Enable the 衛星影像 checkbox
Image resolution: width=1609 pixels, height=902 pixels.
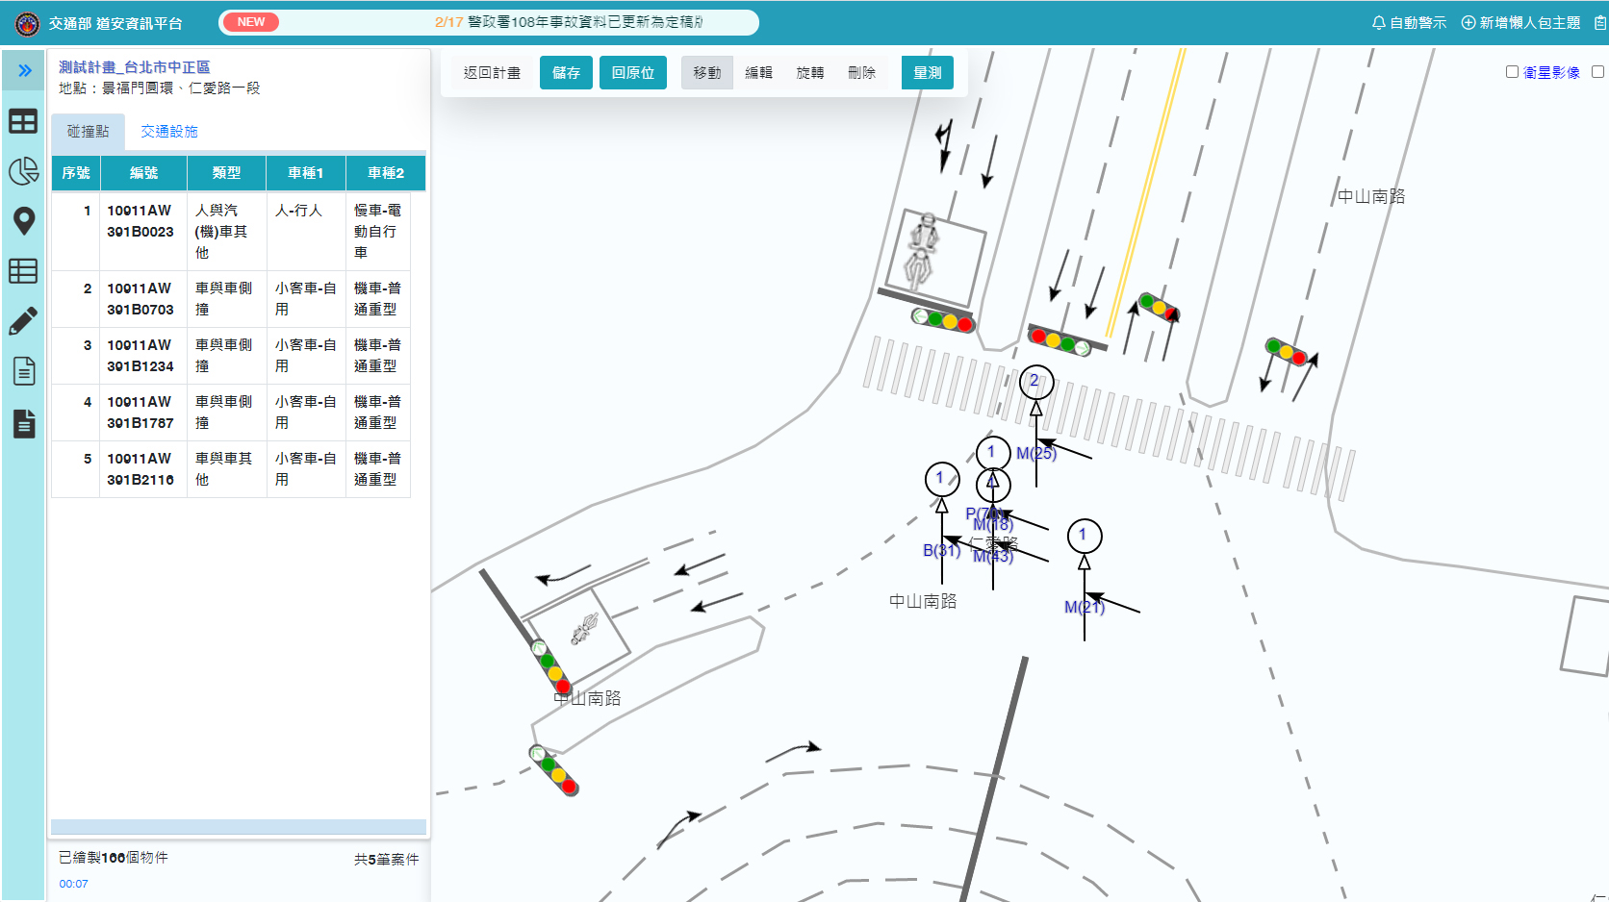click(1512, 72)
